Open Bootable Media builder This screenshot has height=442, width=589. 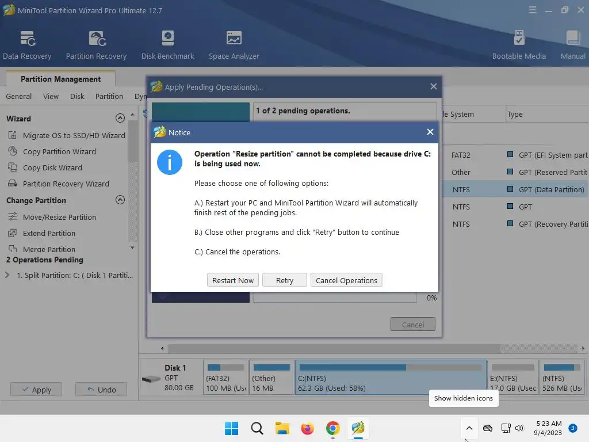pos(519,45)
